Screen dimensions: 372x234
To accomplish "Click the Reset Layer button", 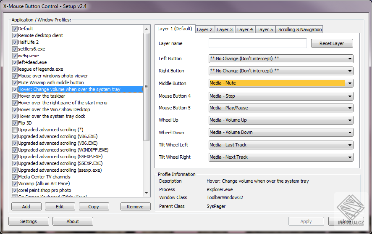I will 332,43.
